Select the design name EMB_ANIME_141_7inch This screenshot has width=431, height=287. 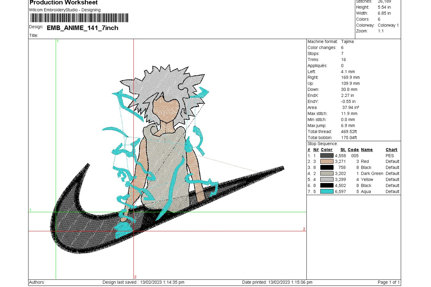click(x=82, y=28)
